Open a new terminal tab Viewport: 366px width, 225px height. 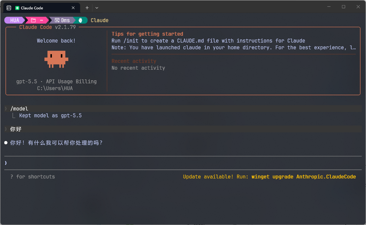[x=87, y=8]
